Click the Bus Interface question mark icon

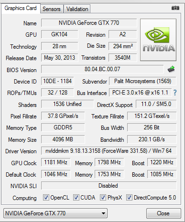pyautogui.click(x=175, y=93)
